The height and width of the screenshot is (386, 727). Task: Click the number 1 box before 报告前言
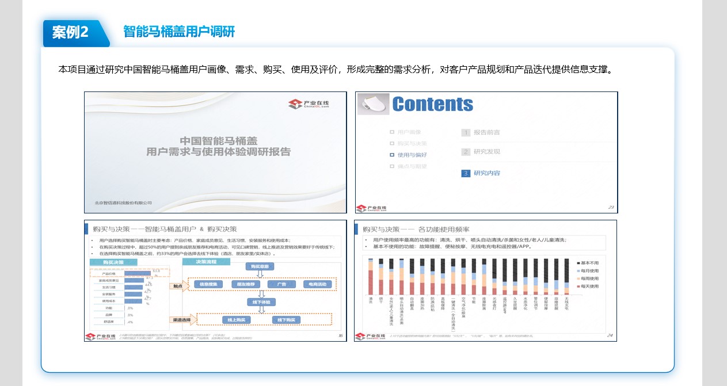[466, 132]
